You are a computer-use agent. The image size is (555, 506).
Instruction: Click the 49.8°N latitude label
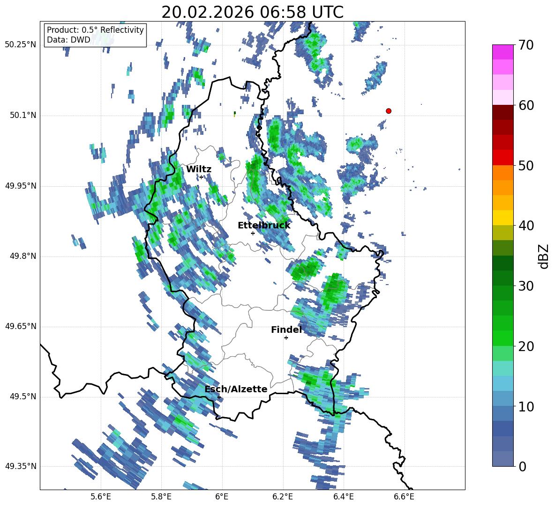coord(23,256)
